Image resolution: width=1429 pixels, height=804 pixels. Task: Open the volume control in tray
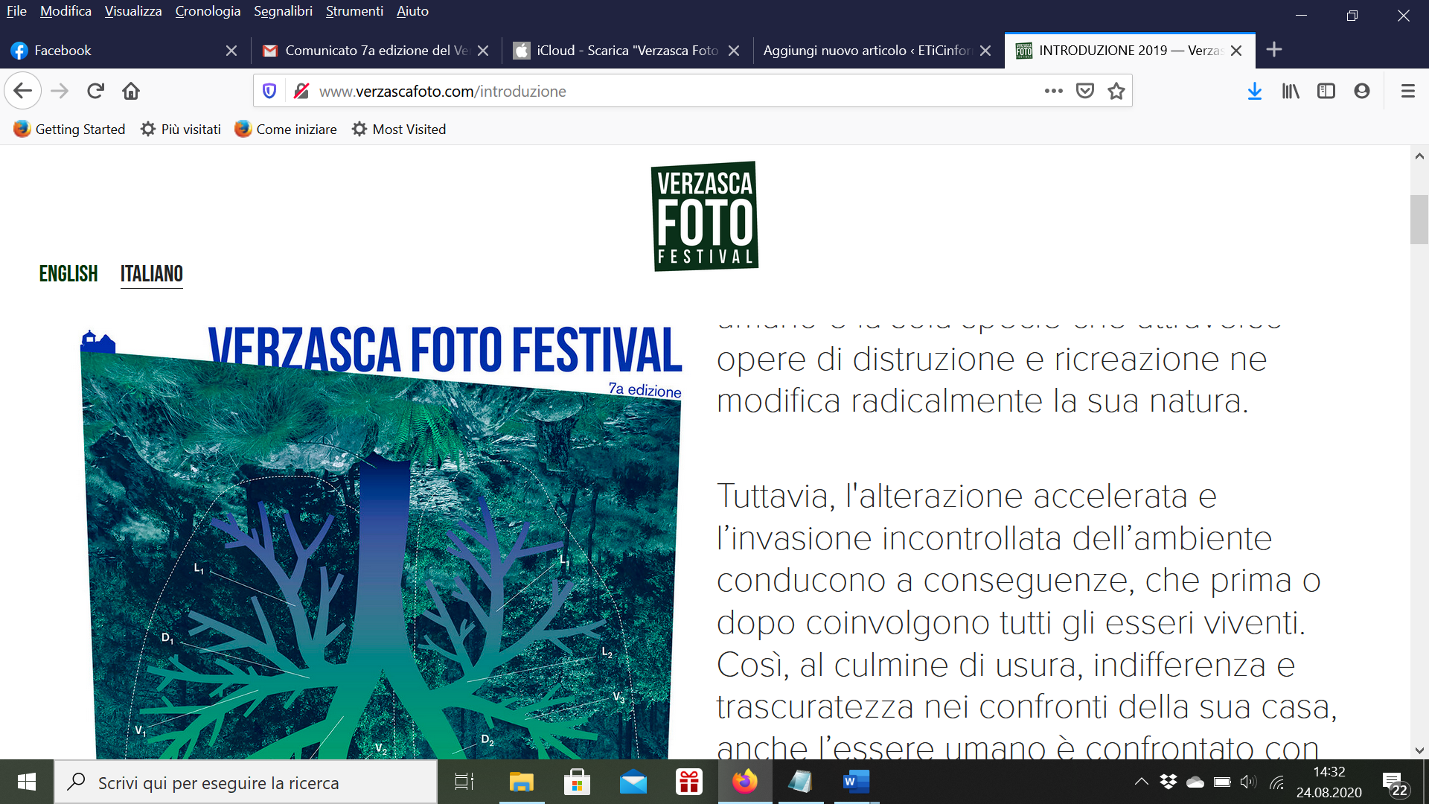1249,782
